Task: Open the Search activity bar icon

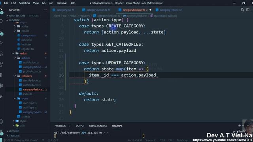Action: (x=1, y=21)
